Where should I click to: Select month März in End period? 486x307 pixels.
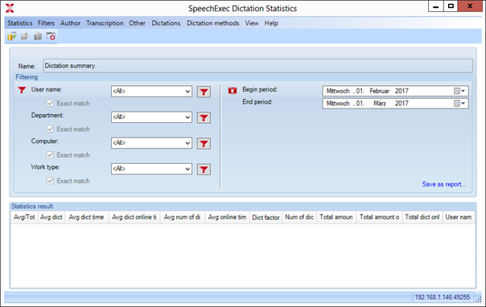click(x=380, y=104)
